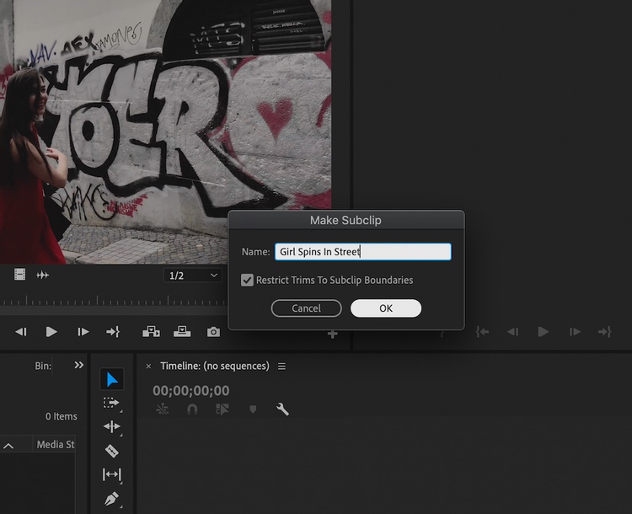Image resolution: width=632 pixels, height=514 pixels.
Task: Click the Overwrite edit button
Action: click(x=182, y=332)
